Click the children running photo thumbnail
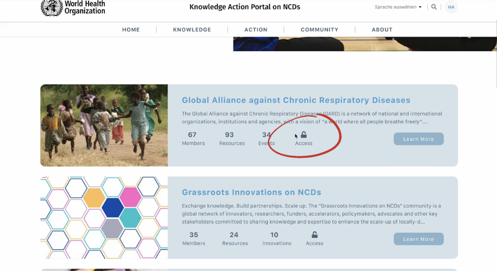 point(104,125)
